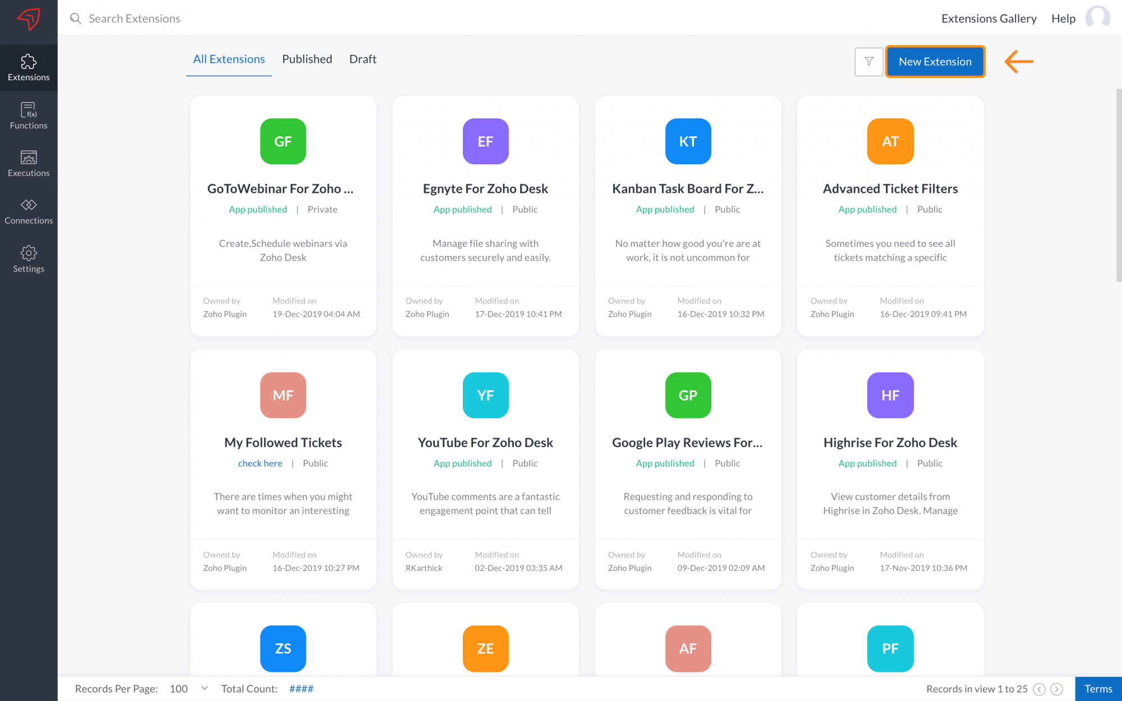Open Egnyte For Zoho Desk title
Image resolution: width=1122 pixels, height=701 pixels.
point(485,188)
